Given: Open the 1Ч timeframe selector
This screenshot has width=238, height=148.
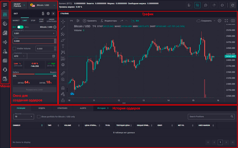Looking at the screenshot, I should [71, 21].
